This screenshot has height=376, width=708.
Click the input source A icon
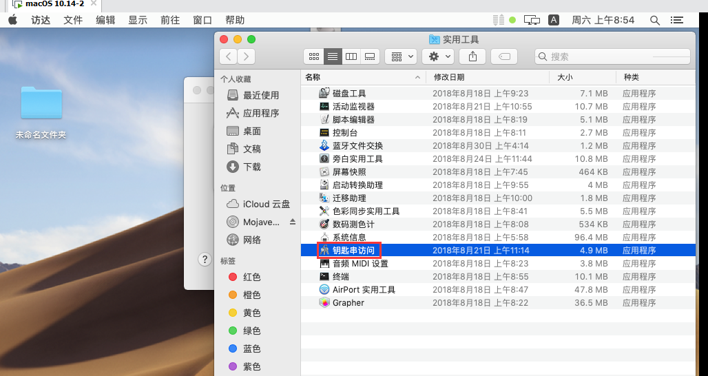[554, 20]
